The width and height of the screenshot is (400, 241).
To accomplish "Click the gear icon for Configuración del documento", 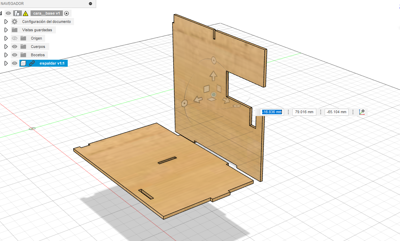I will [x=15, y=22].
